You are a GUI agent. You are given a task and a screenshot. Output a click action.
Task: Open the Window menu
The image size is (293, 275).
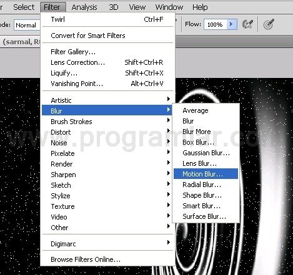169,7
